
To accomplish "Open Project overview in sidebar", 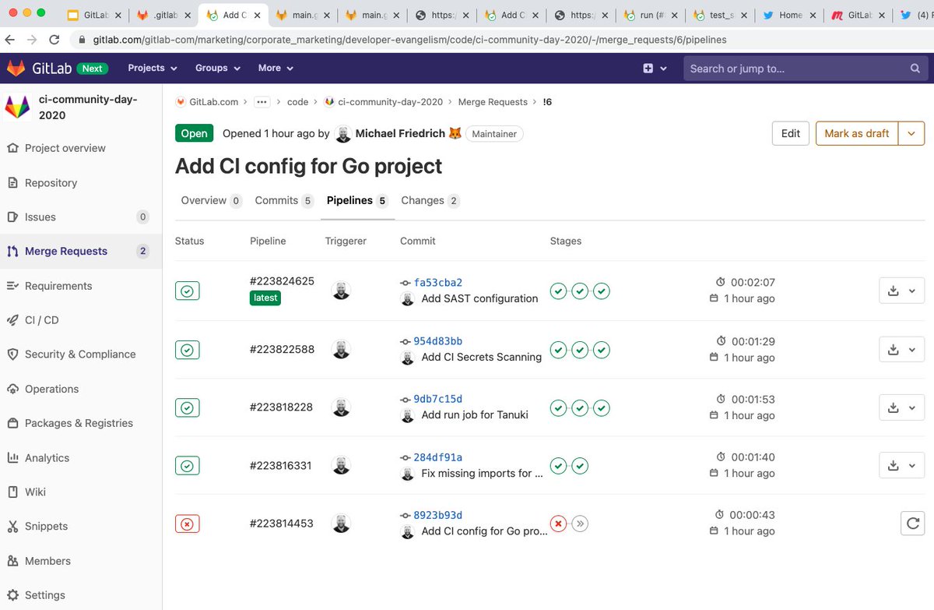I will (x=65, y=148).
